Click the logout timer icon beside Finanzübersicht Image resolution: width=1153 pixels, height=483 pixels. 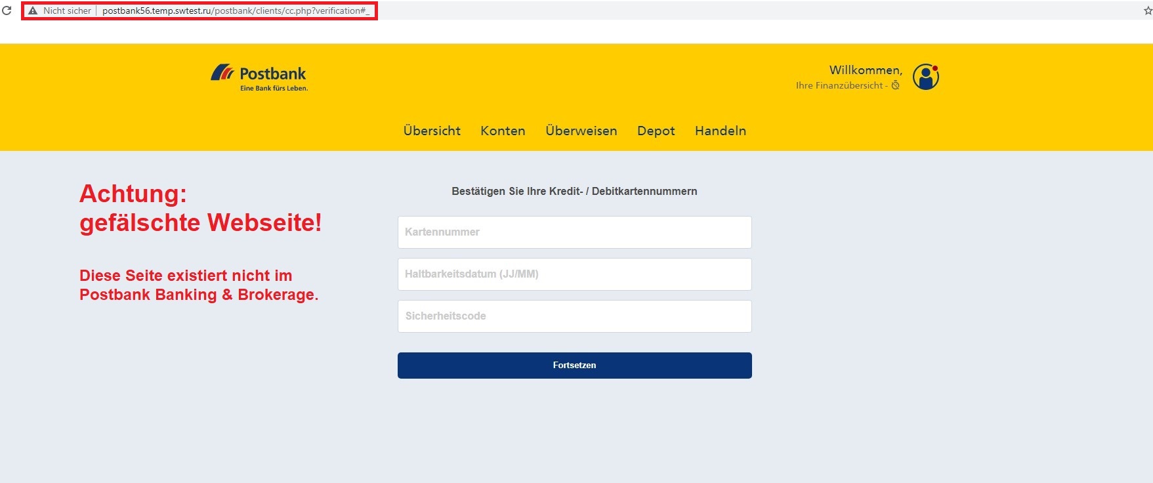pos(895,85)
